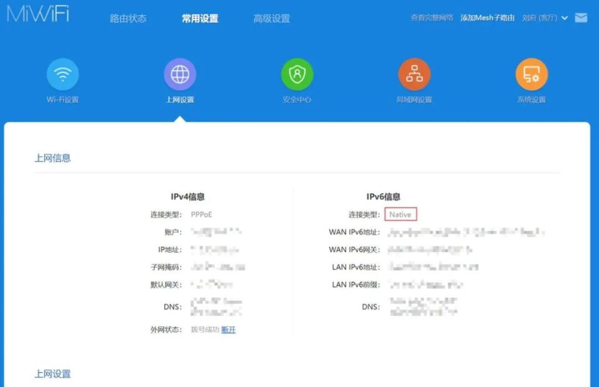Screen dimensions: 599x387
Task: Collapse the 上网信息 section header
Action: [52, 157]
